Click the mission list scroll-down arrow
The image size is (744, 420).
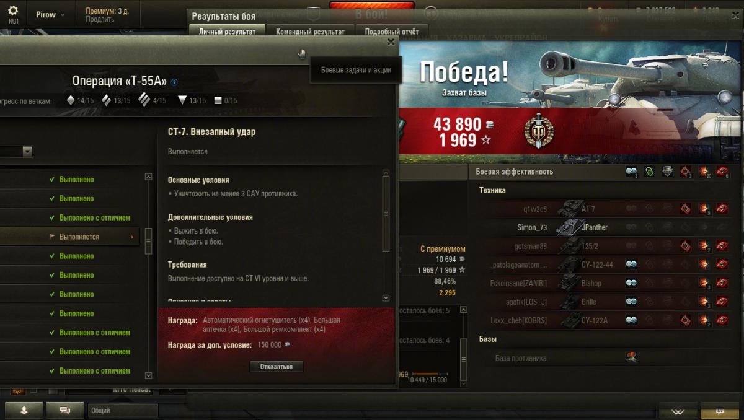[x=148, y=375]
